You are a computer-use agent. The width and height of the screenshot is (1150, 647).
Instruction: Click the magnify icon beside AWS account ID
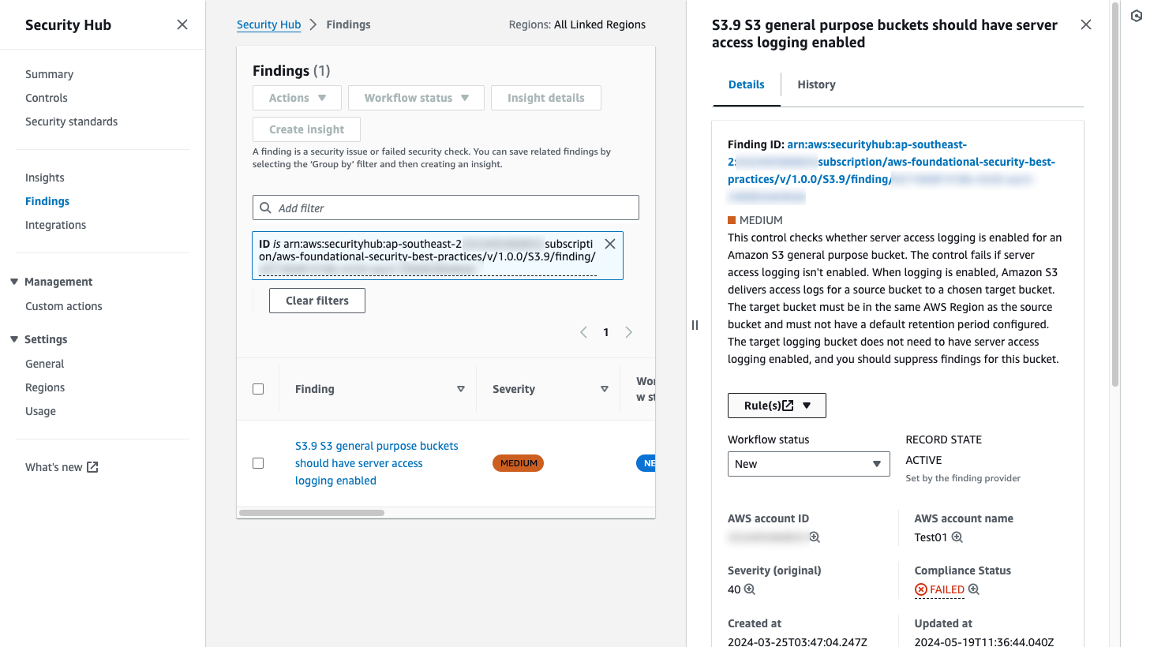coord(815,537)
